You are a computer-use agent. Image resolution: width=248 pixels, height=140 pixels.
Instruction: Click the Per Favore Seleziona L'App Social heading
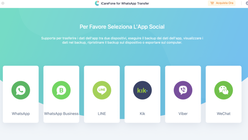coord(122,27)
